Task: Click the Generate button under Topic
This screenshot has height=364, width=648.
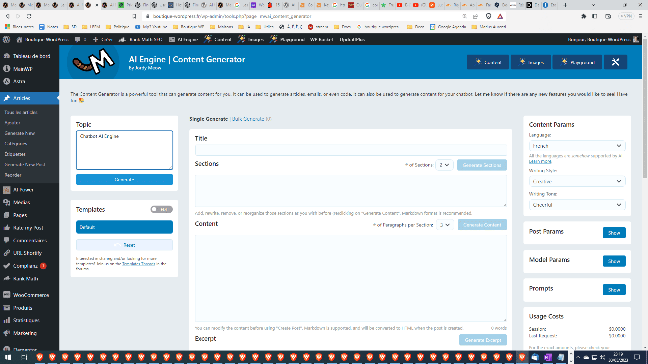Action: (124, 179)
